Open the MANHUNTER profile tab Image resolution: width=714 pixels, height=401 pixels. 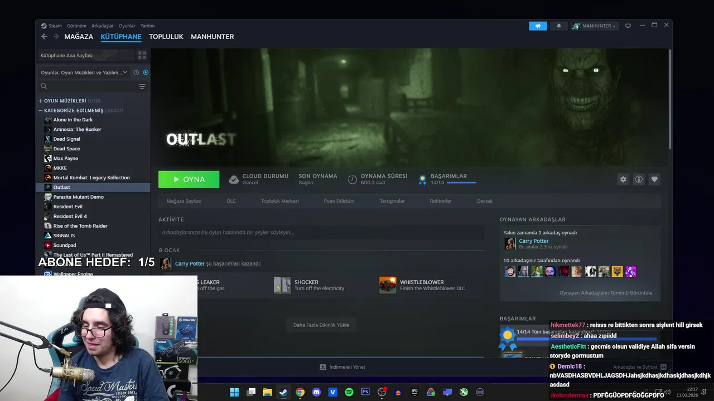(213, 37)
